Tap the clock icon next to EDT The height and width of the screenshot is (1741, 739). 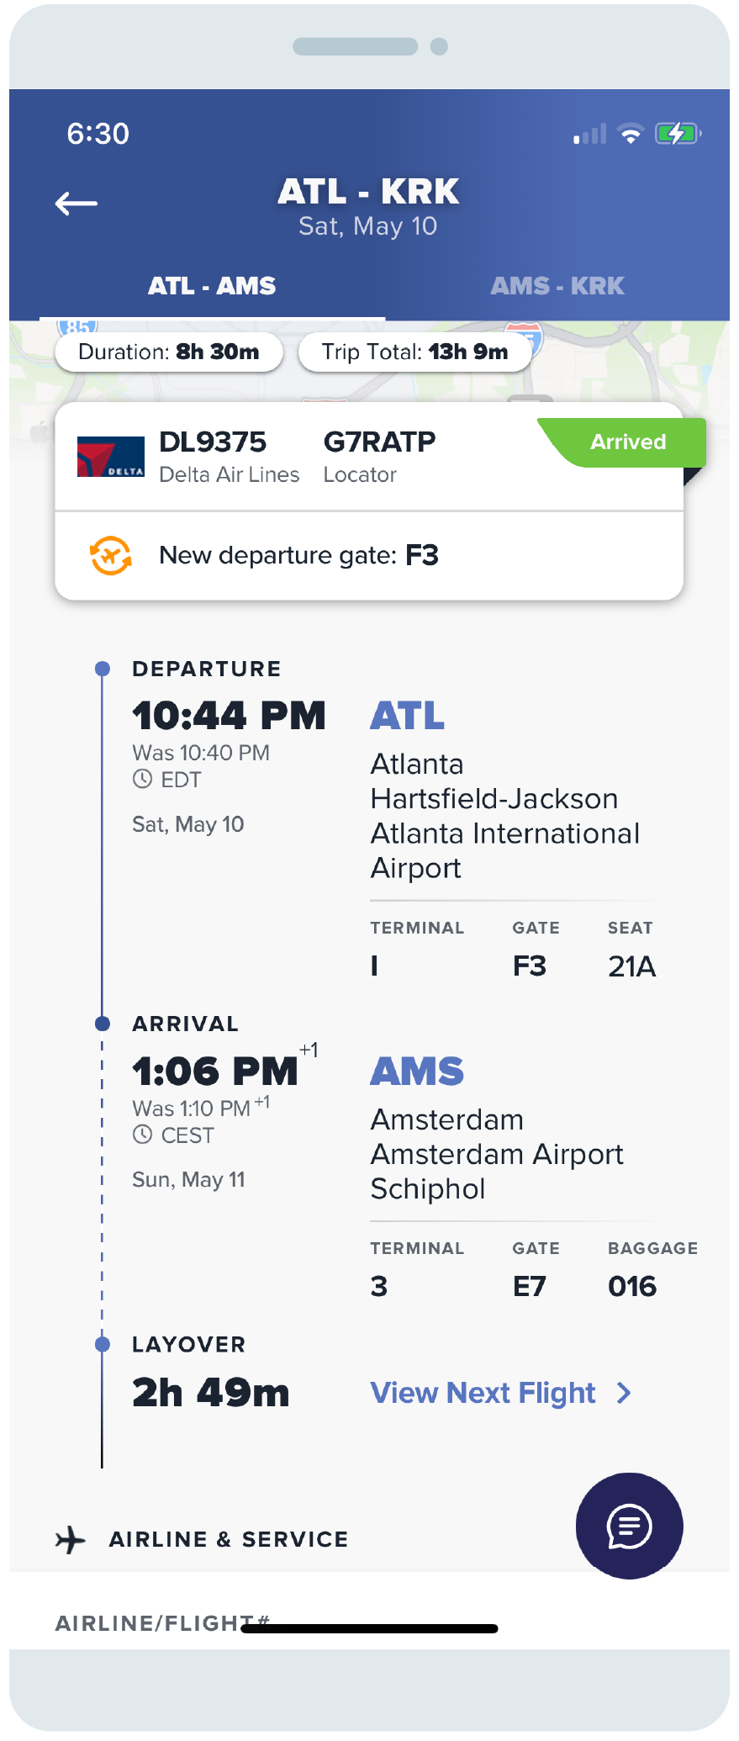pos(143,779)
